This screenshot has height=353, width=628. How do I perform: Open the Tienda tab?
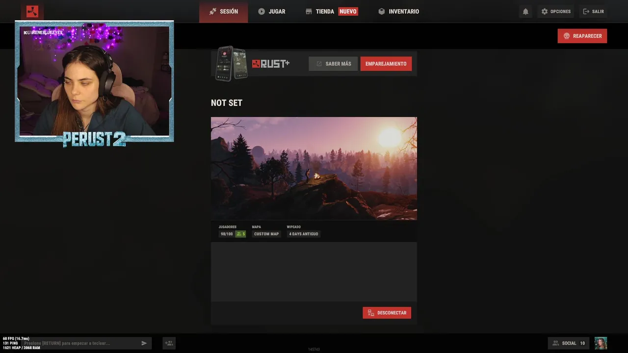tap(319, 11)
